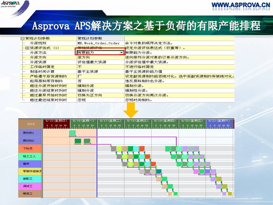Select the 原材料2 resource row header
273x205 pixels.
point(30,141)
